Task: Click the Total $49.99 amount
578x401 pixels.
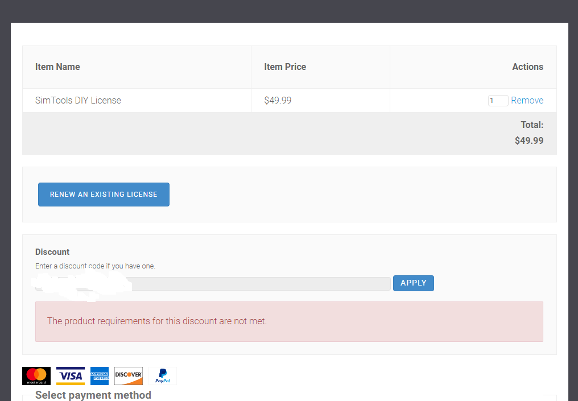Action: coord(529,140)
